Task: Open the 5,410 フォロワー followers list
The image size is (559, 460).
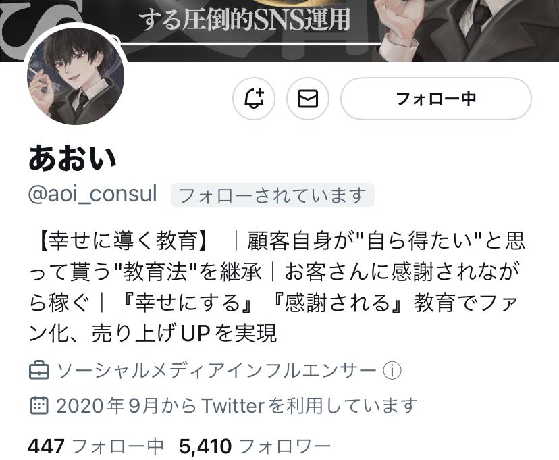Action: click(x=255, y=446)
